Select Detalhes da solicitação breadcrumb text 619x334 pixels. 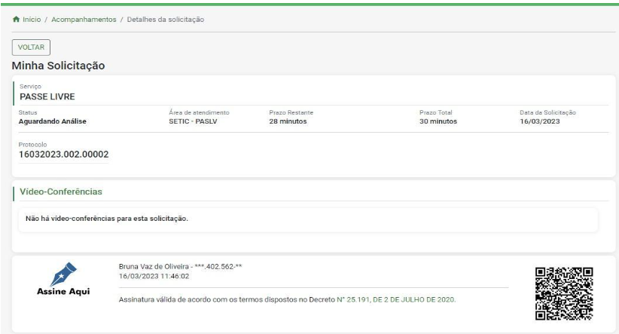tap(166, 20)
